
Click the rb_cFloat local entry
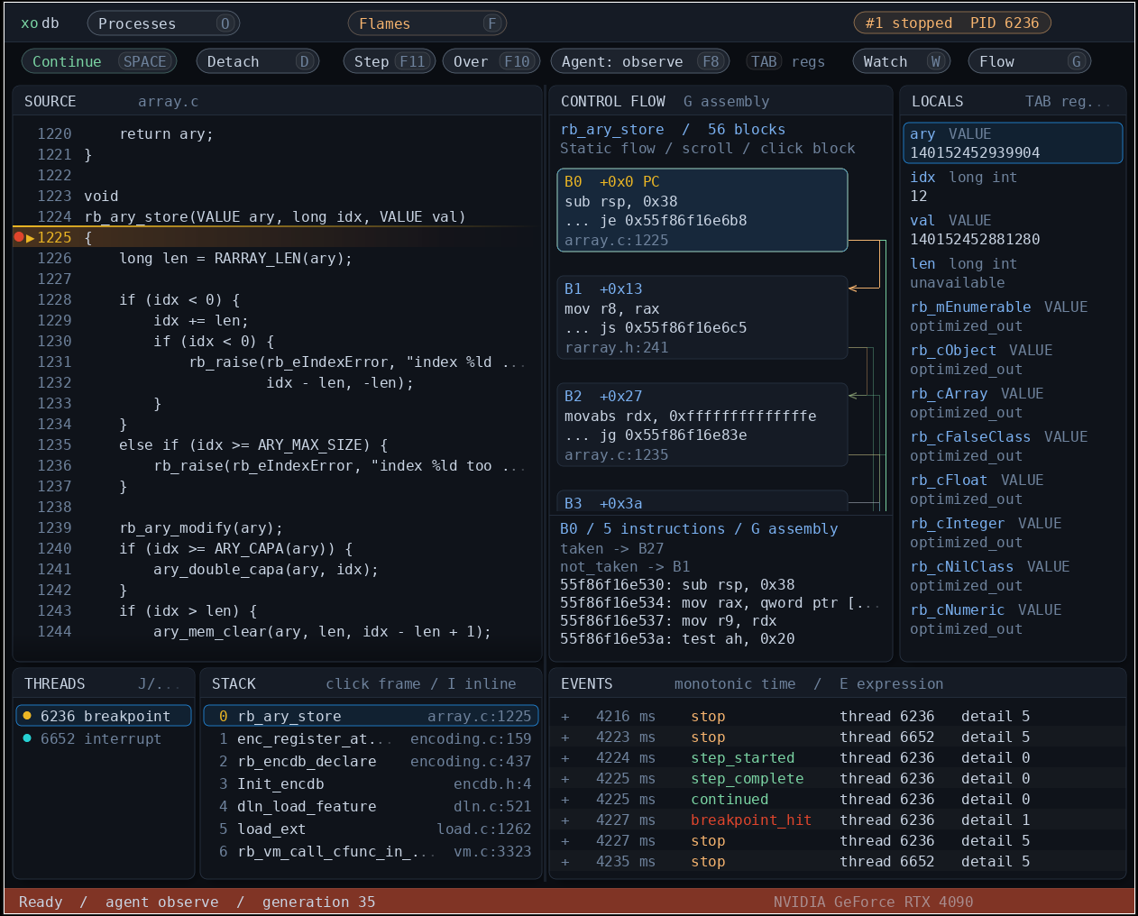click(x=1013, y=490)
